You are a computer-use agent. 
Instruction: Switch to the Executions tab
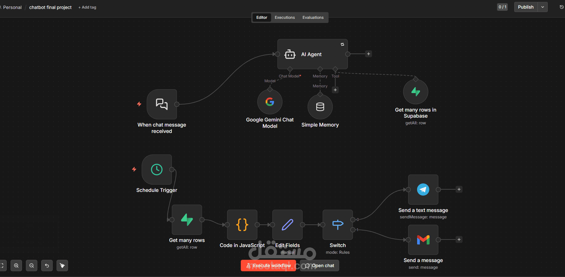[x=285, y=18]
